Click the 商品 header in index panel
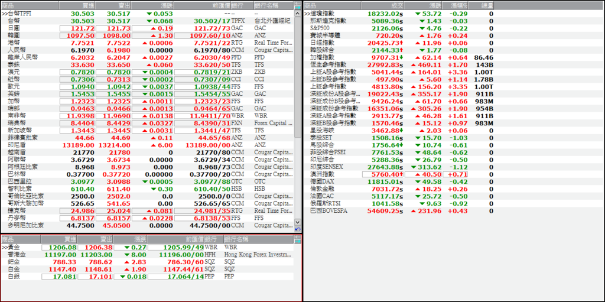Image resolution: width=605 pixels, height=302 pixels. coord(332,5)
